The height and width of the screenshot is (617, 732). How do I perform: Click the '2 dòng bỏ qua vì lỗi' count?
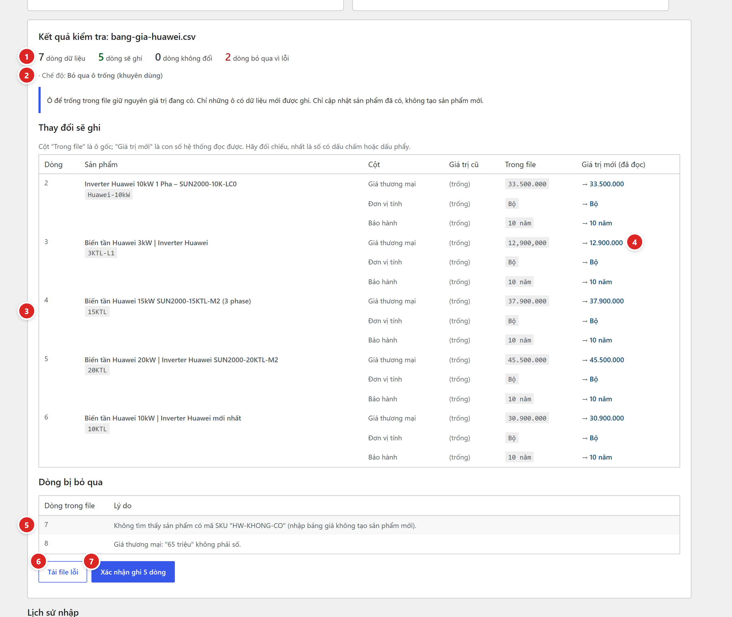257,57
